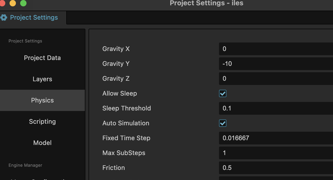Disable the Auto Simulation checkbox
The image size is (333, 180).
click(x=223, y=123)
